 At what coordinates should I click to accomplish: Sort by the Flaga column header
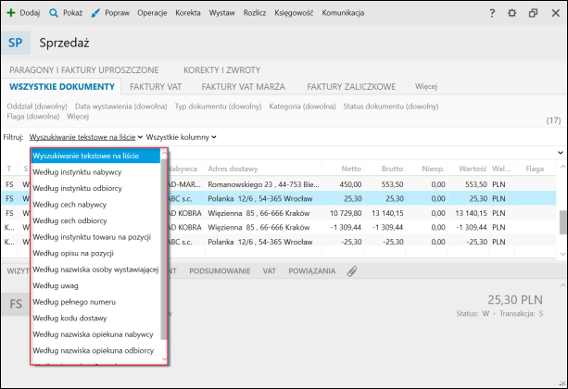[535, 169]
